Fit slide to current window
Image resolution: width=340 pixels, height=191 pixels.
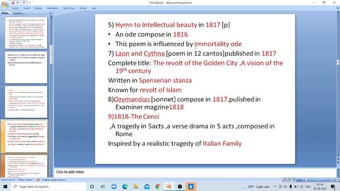click(337, 180)
